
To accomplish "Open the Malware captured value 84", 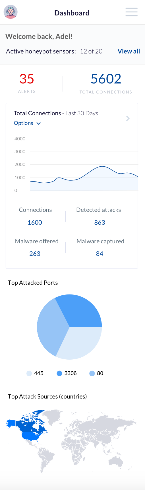I will 100,254.
